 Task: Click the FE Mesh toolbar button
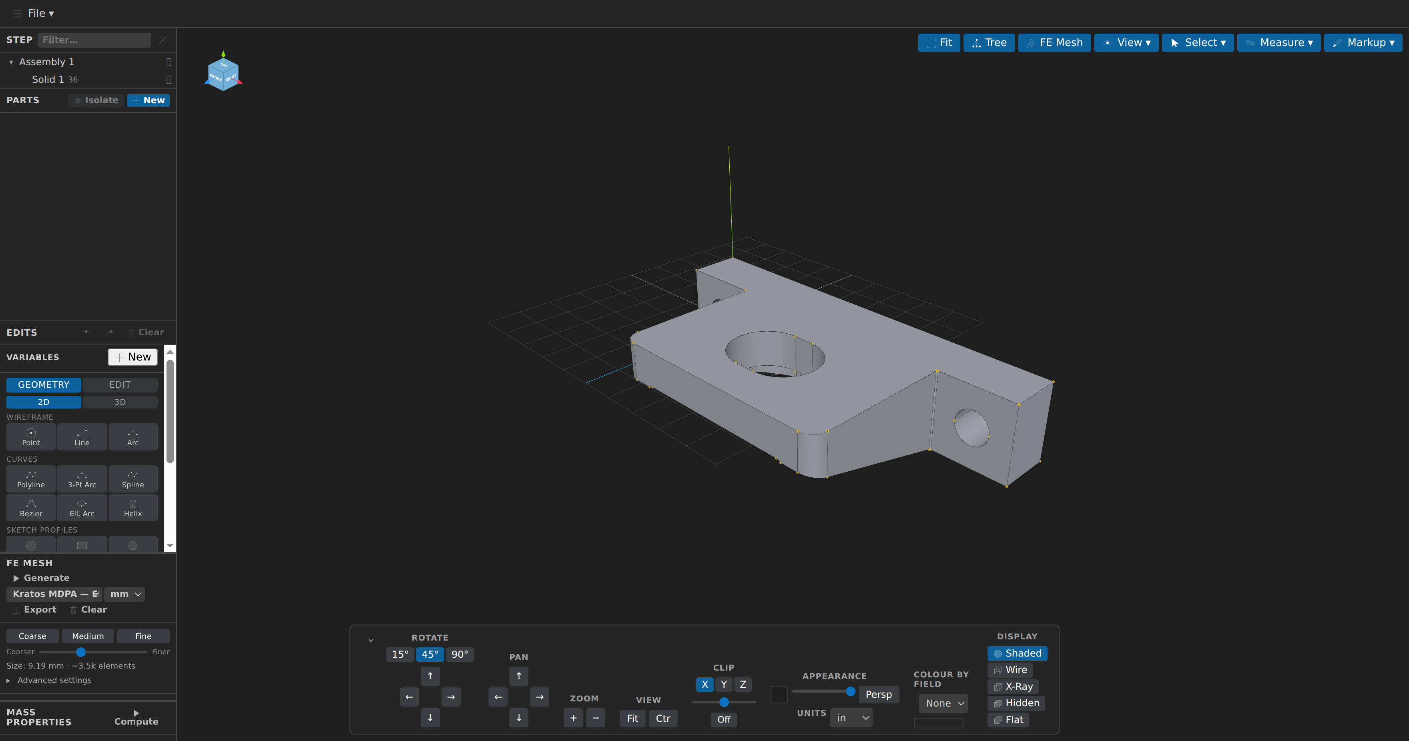point(1055,43)
